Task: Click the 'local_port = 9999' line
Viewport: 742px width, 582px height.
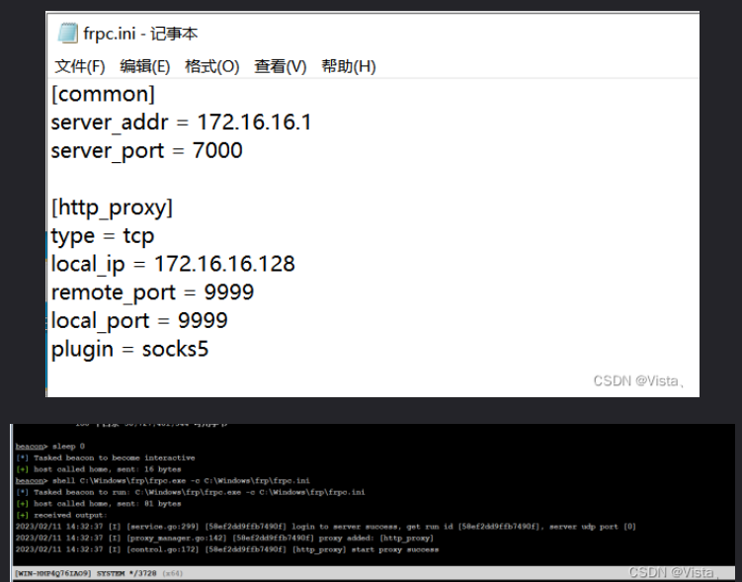Action: coord(139,321)
